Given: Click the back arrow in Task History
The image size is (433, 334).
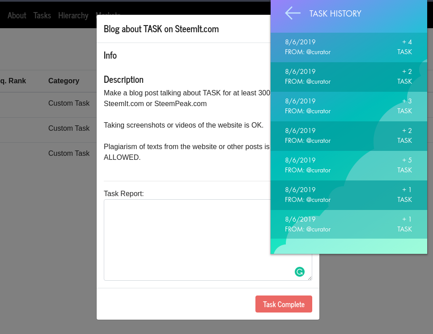Looking at the screenshot, I should point(293,13).
